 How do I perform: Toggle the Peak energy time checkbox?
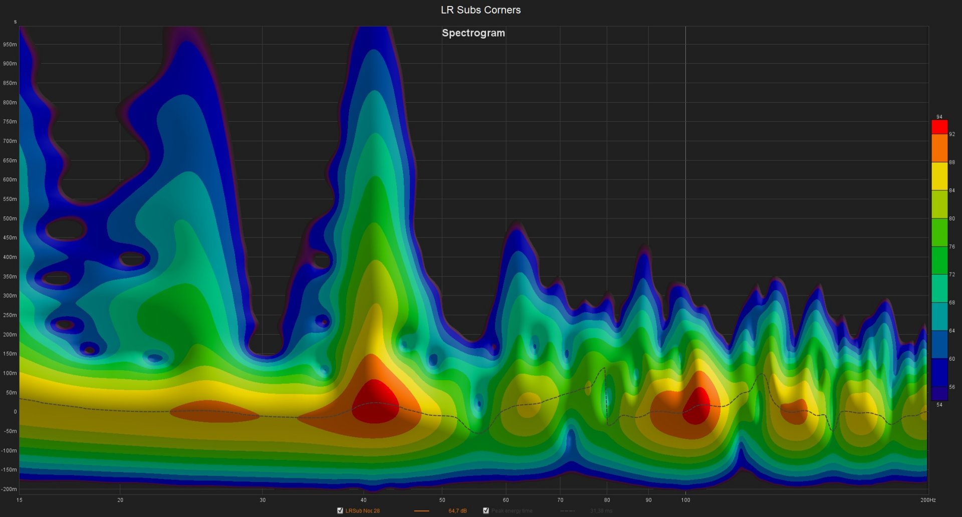486,510
